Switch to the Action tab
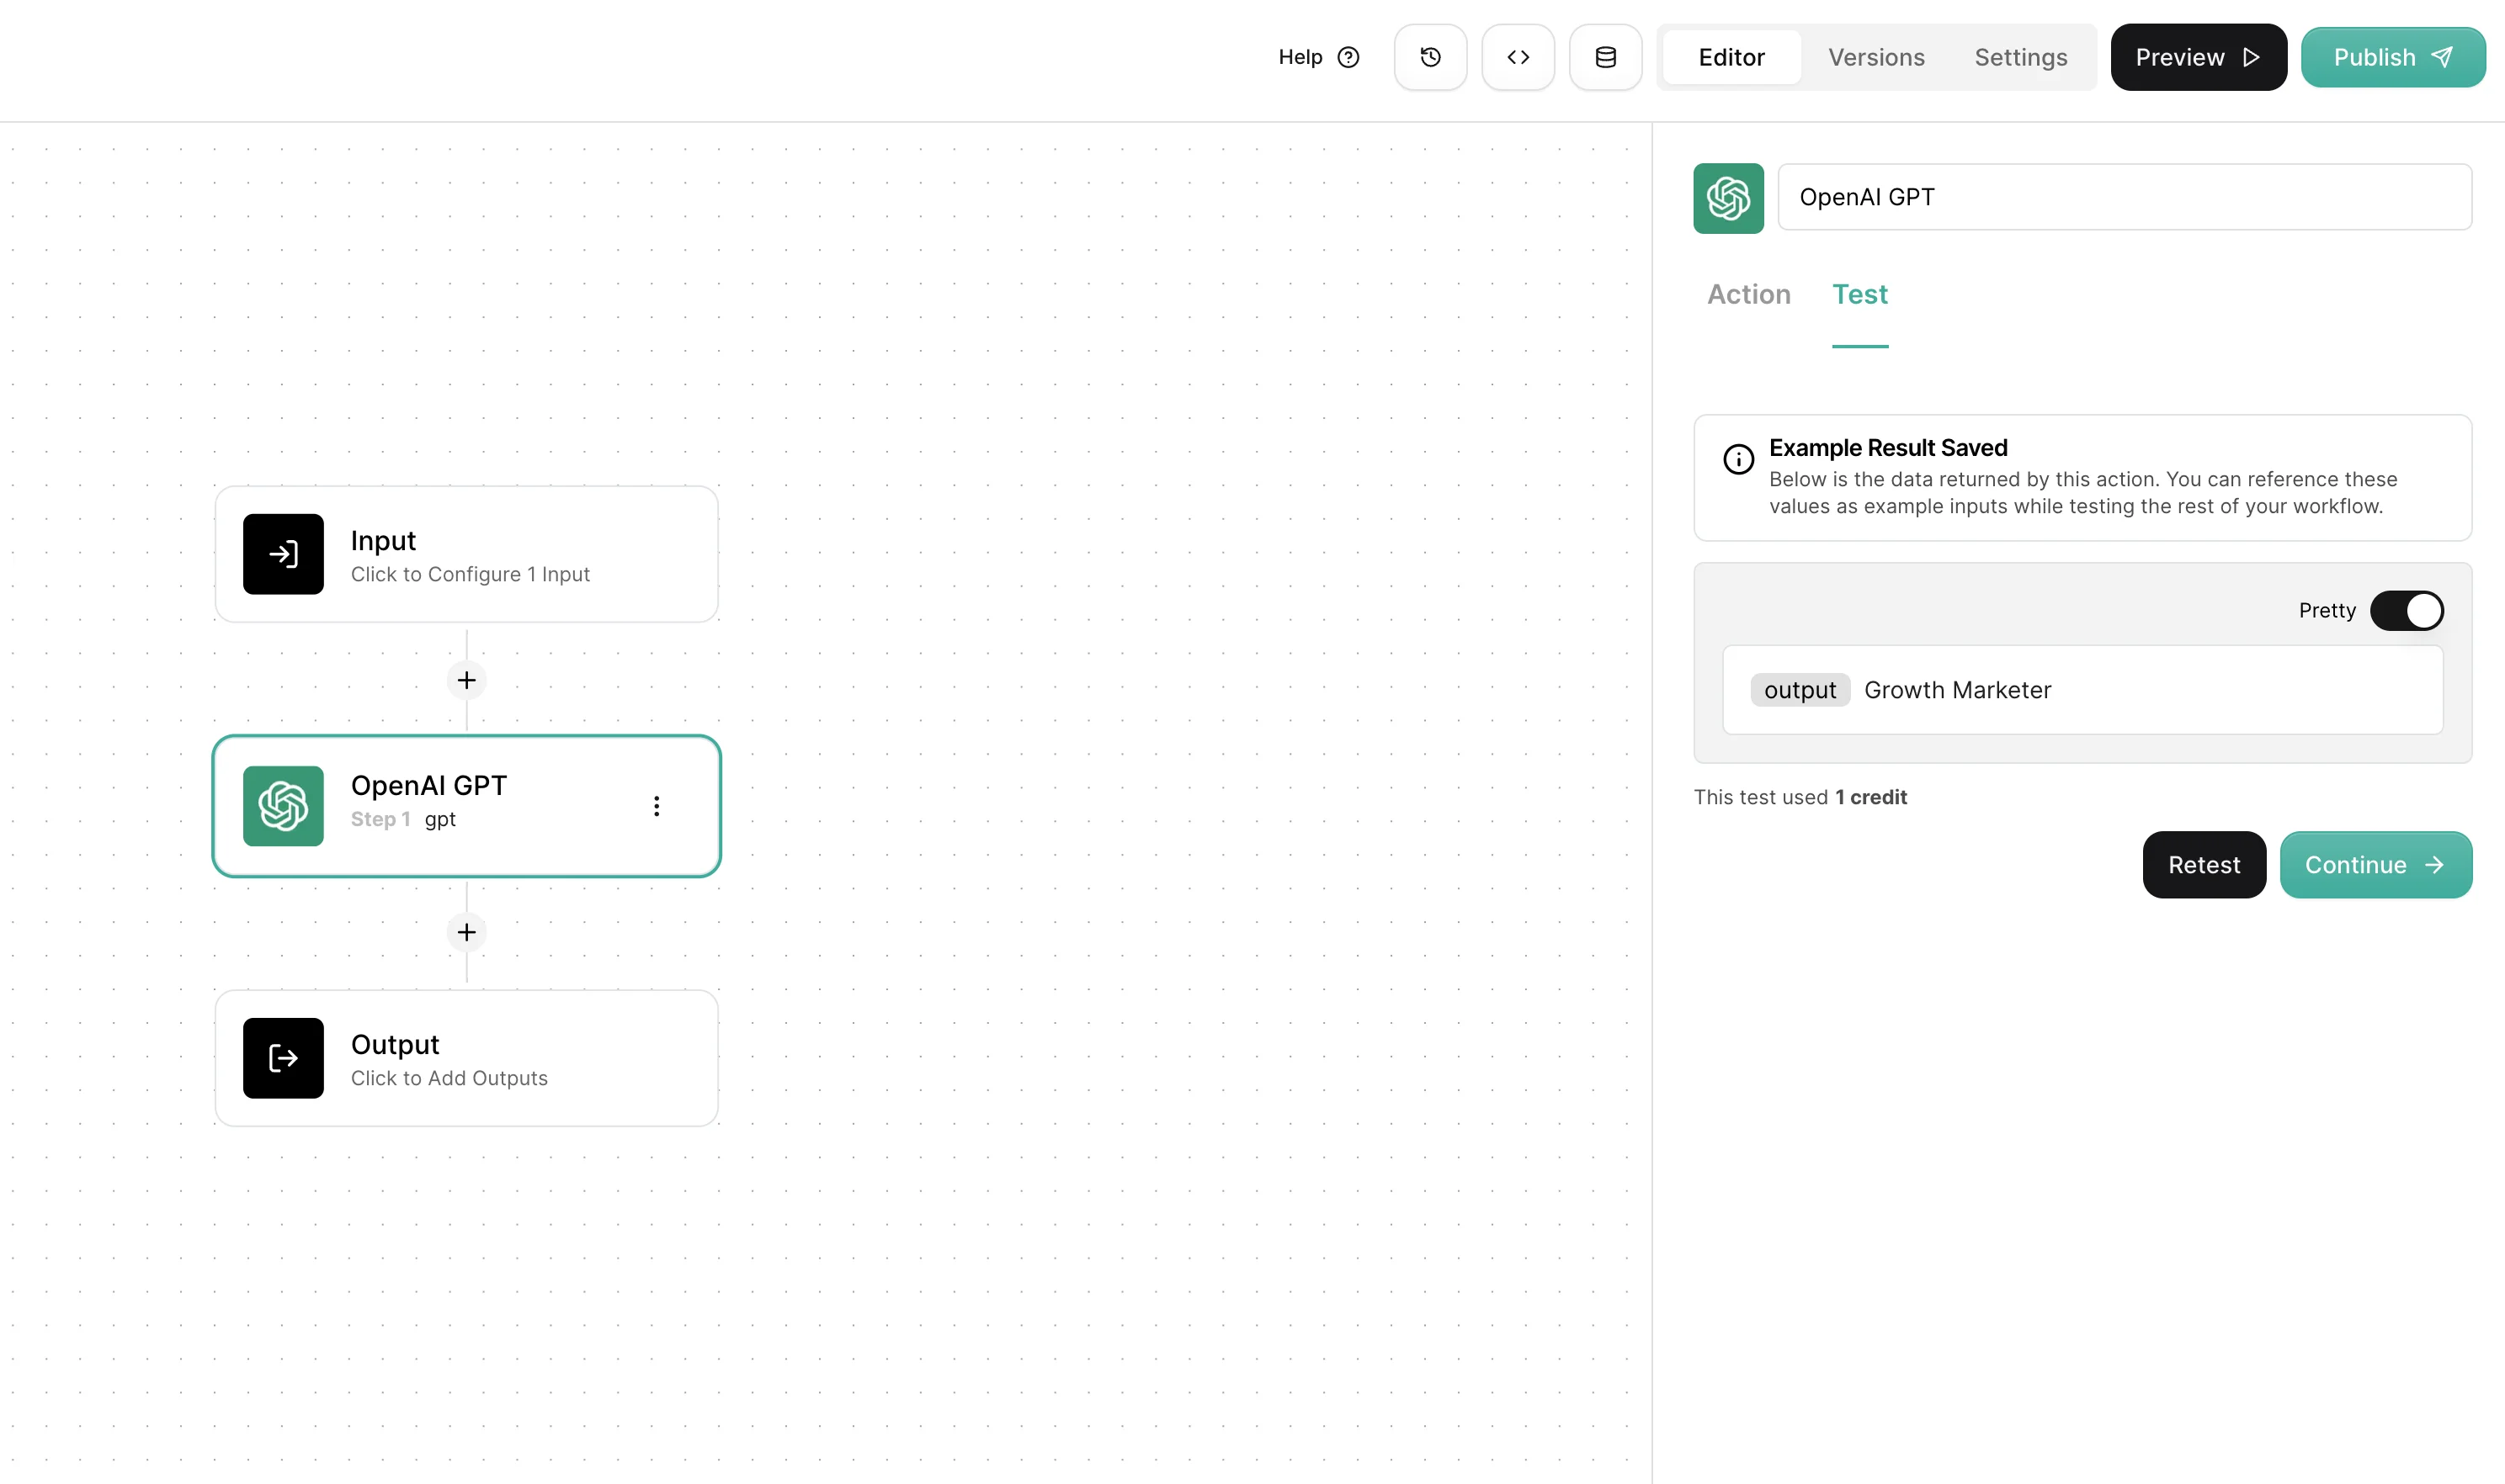Screen dimensions: 2505x1484 (1747, 294)
